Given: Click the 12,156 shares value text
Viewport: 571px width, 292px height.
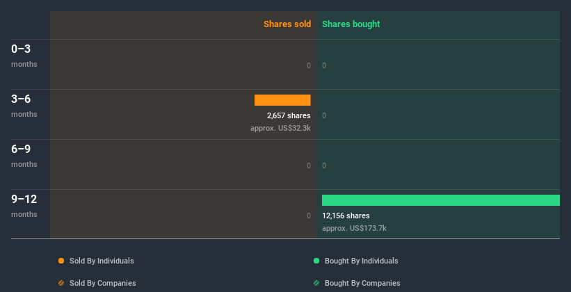Looking at the screenshot, I should (x=346, y=216).
